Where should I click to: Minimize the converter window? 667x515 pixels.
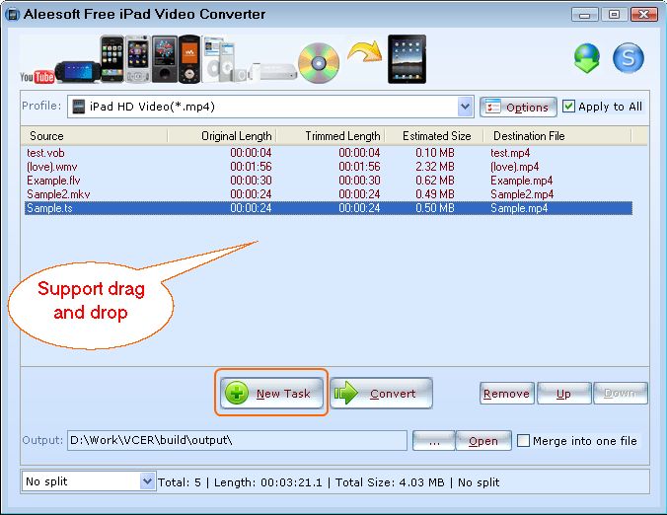pos(585,15)
